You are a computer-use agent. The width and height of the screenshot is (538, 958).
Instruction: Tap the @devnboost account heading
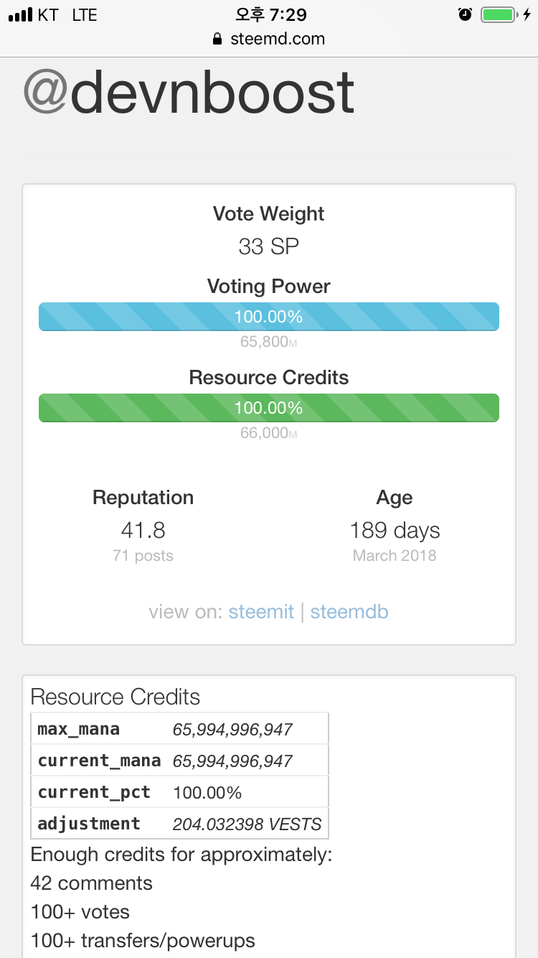click(189, 93)
